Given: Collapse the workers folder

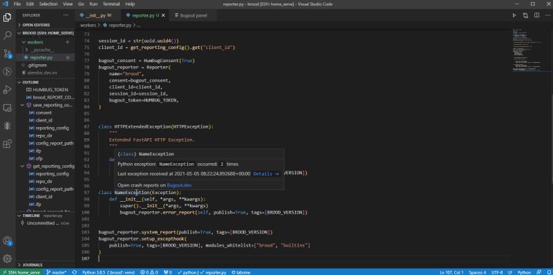Looking at the screenshot, I should pyautogui.click(x=45, y=42).
